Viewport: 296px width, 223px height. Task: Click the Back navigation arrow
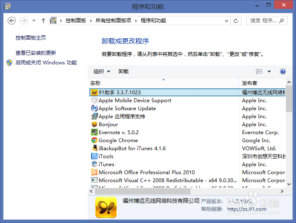(11, 21)
